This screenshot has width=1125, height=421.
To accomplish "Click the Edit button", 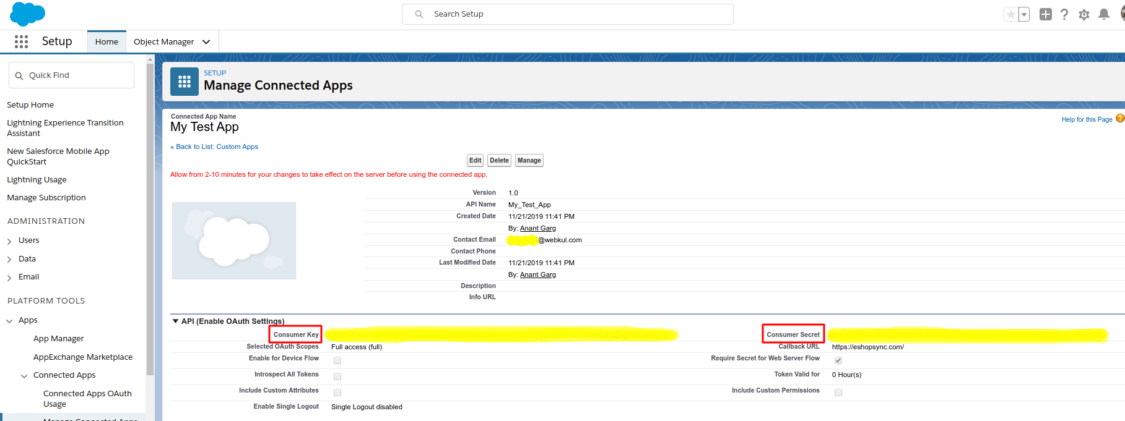I will 475,161.
